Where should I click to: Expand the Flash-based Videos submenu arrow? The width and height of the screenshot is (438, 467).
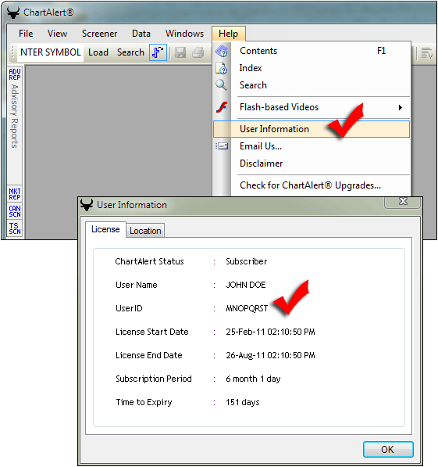point(401,107)
